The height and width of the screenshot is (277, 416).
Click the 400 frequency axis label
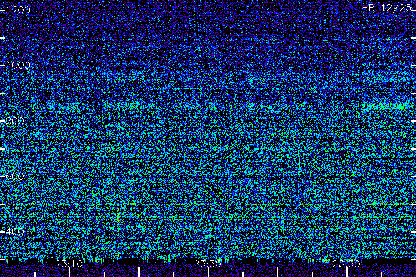tap(15, 232)
